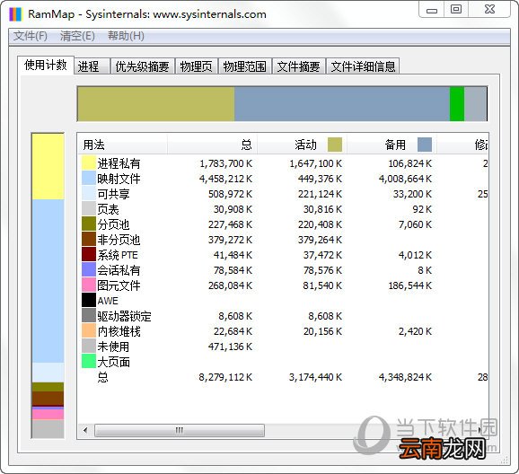
Task: Click the light blue swatch beside 映射文件
Action: click(89, 179)
